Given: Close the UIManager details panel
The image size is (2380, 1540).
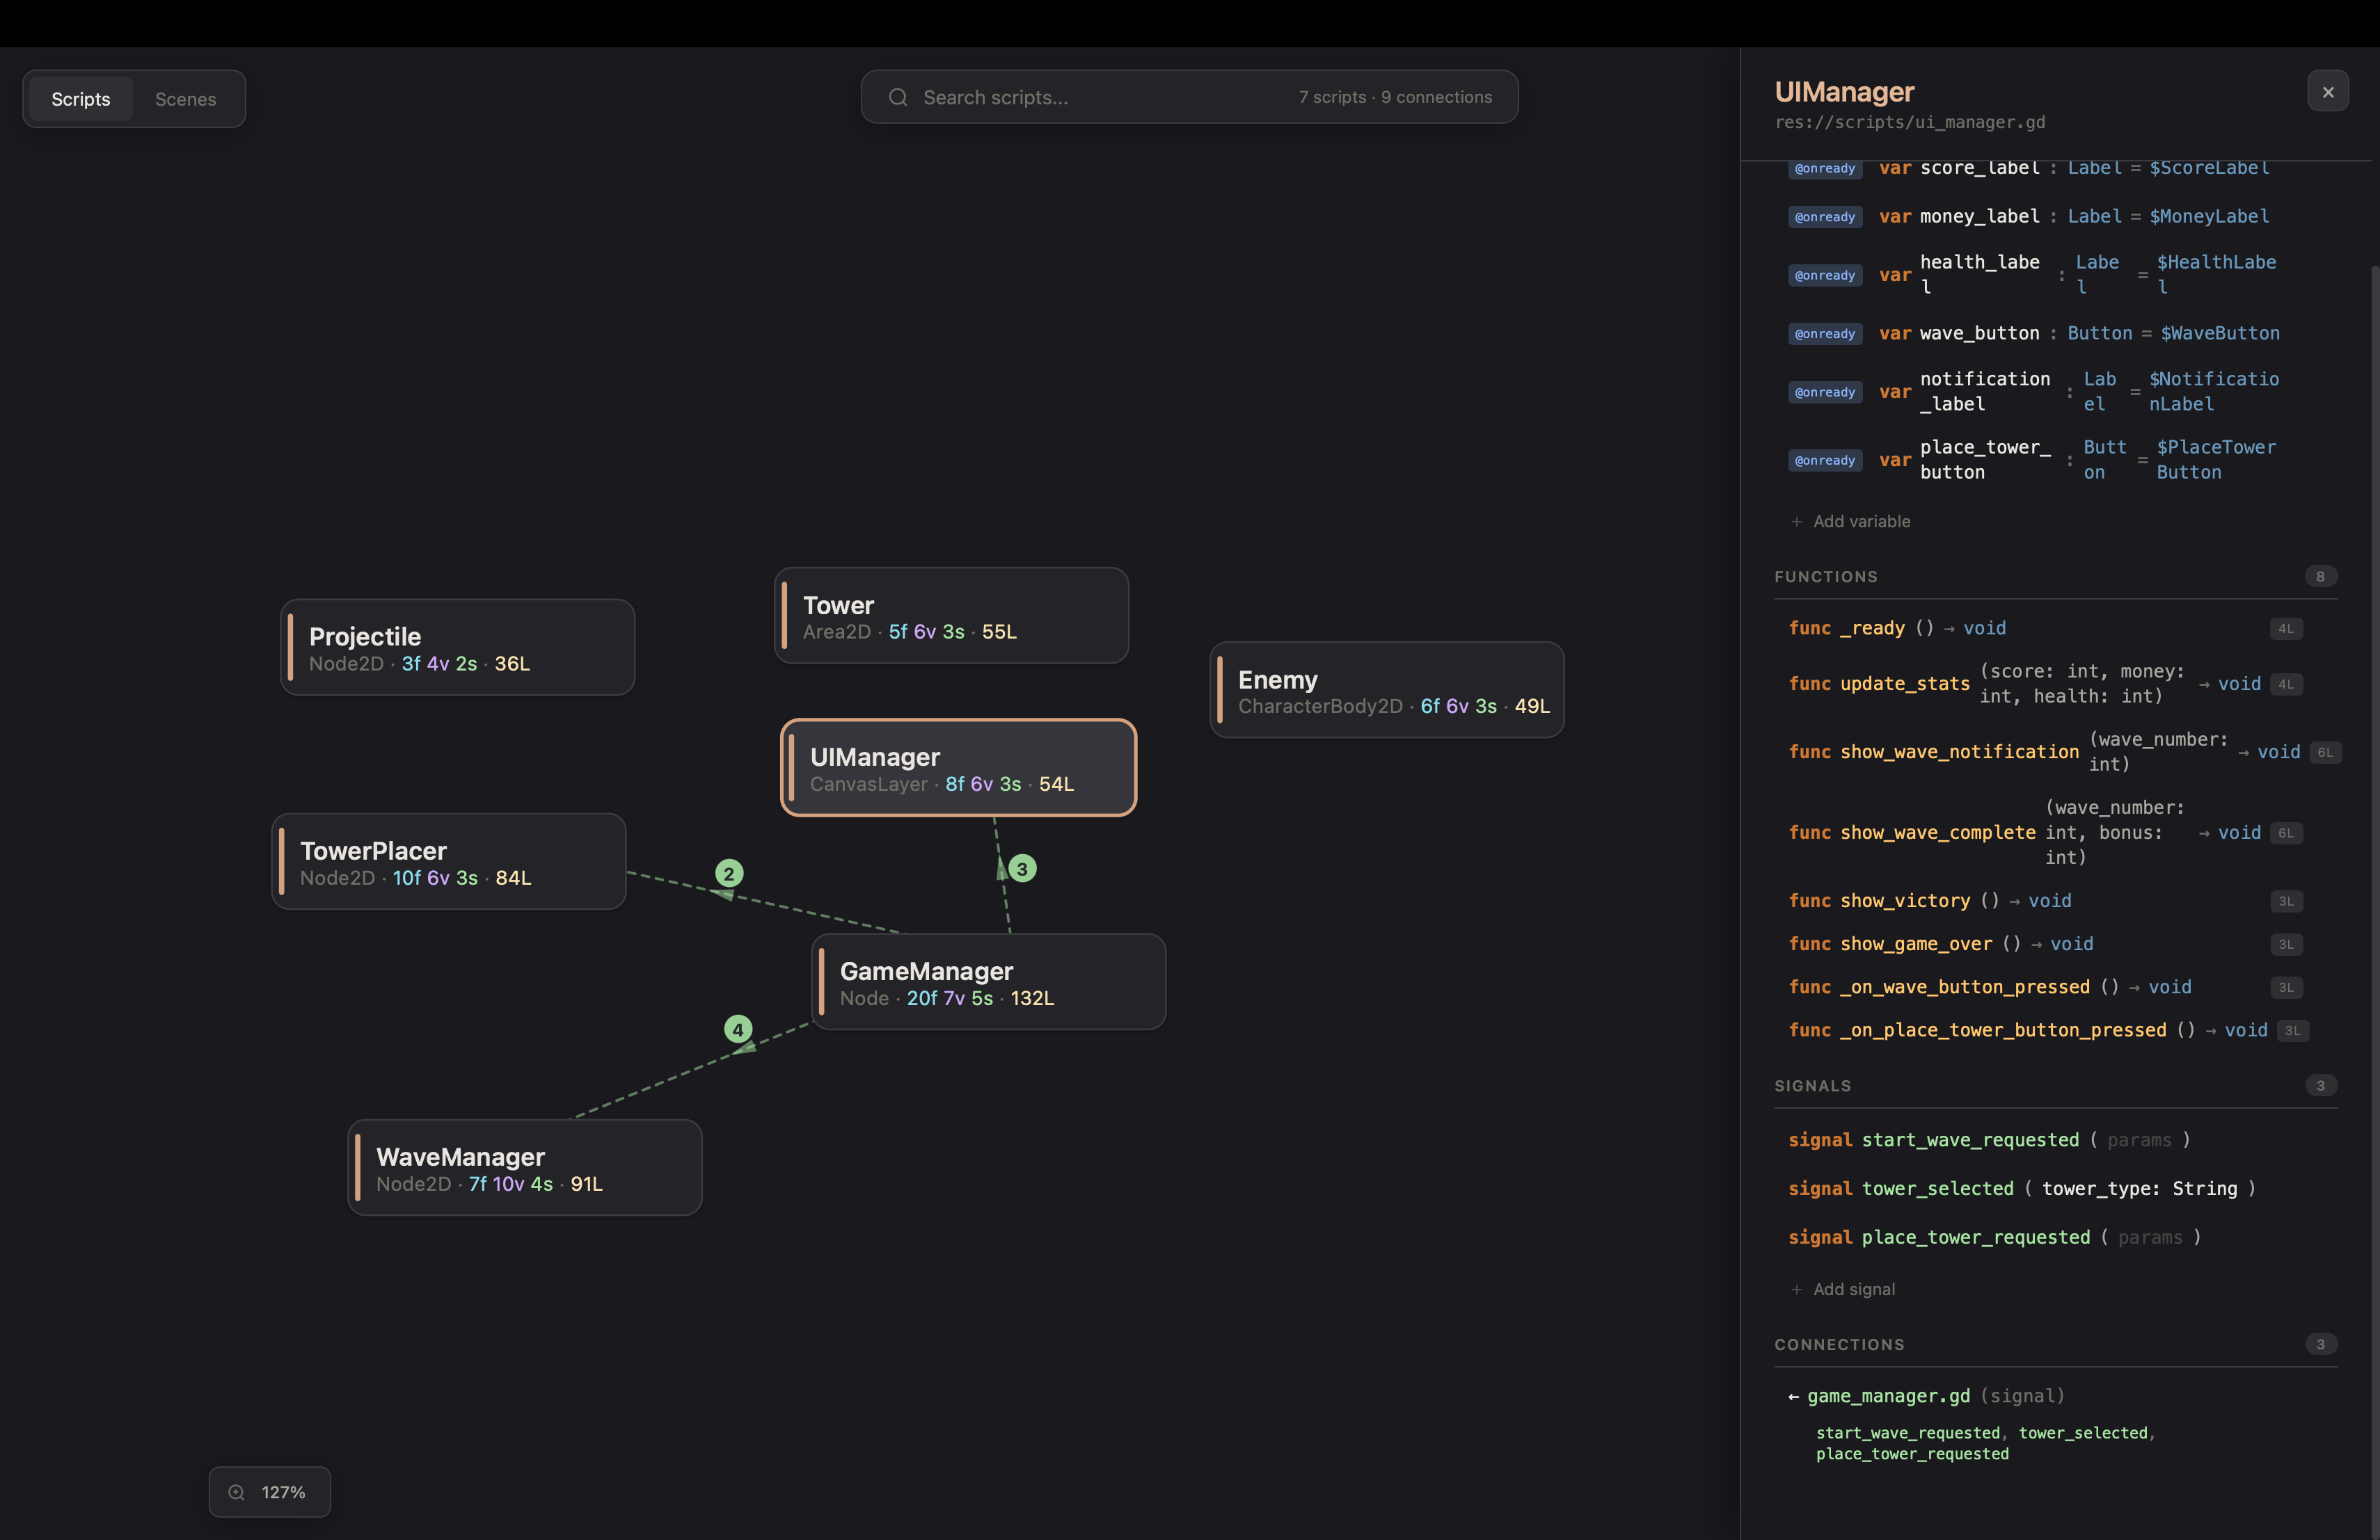Looking at the screenshot, I should coord(2327,92).
